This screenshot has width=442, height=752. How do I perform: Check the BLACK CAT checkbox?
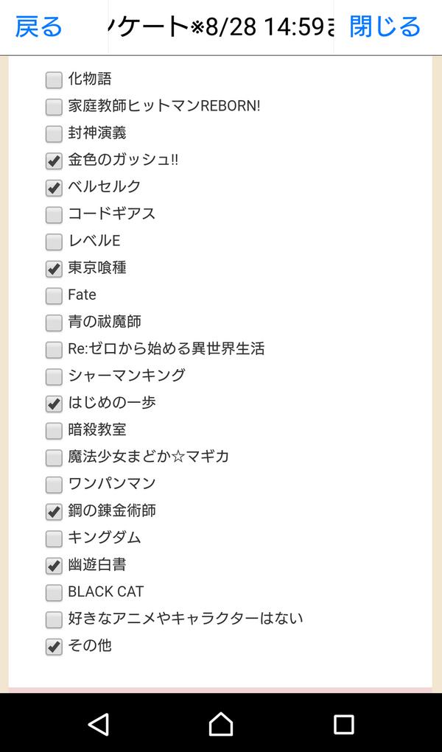[54, 592]
